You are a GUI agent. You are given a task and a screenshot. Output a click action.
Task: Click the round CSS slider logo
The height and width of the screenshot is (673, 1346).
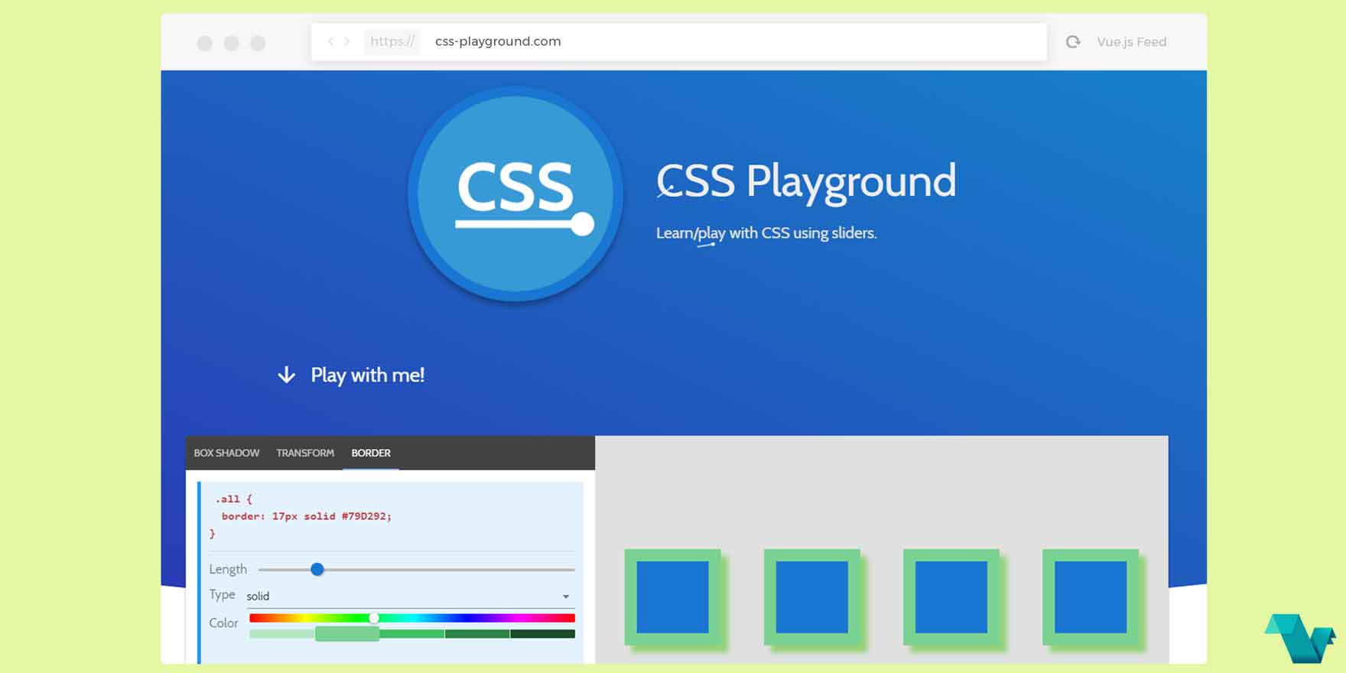point(515,193)
